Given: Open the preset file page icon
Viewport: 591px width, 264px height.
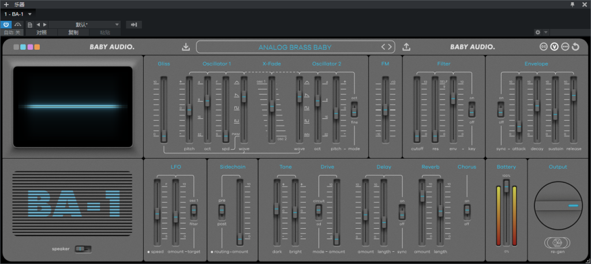Looking at the screenshot, I should (30, 25).
